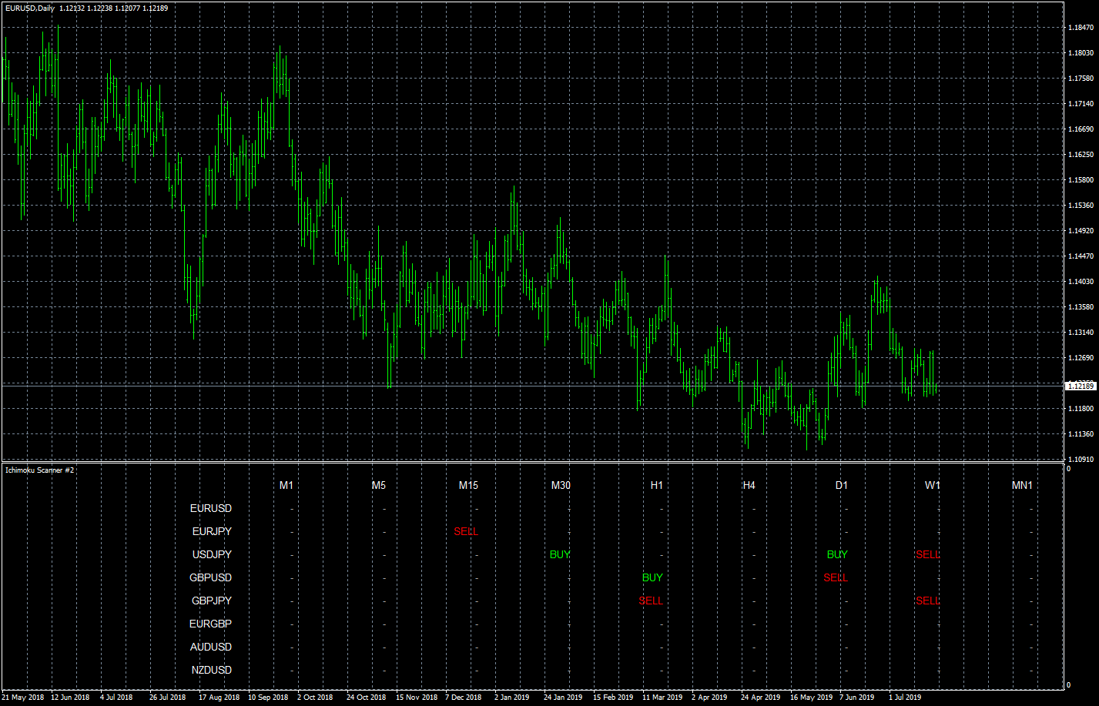This screenshot has height=706, width=1099.
Task: Click the USDJPY W1 SELL signal
Action: pyautogui.click(x=928, y=554)
